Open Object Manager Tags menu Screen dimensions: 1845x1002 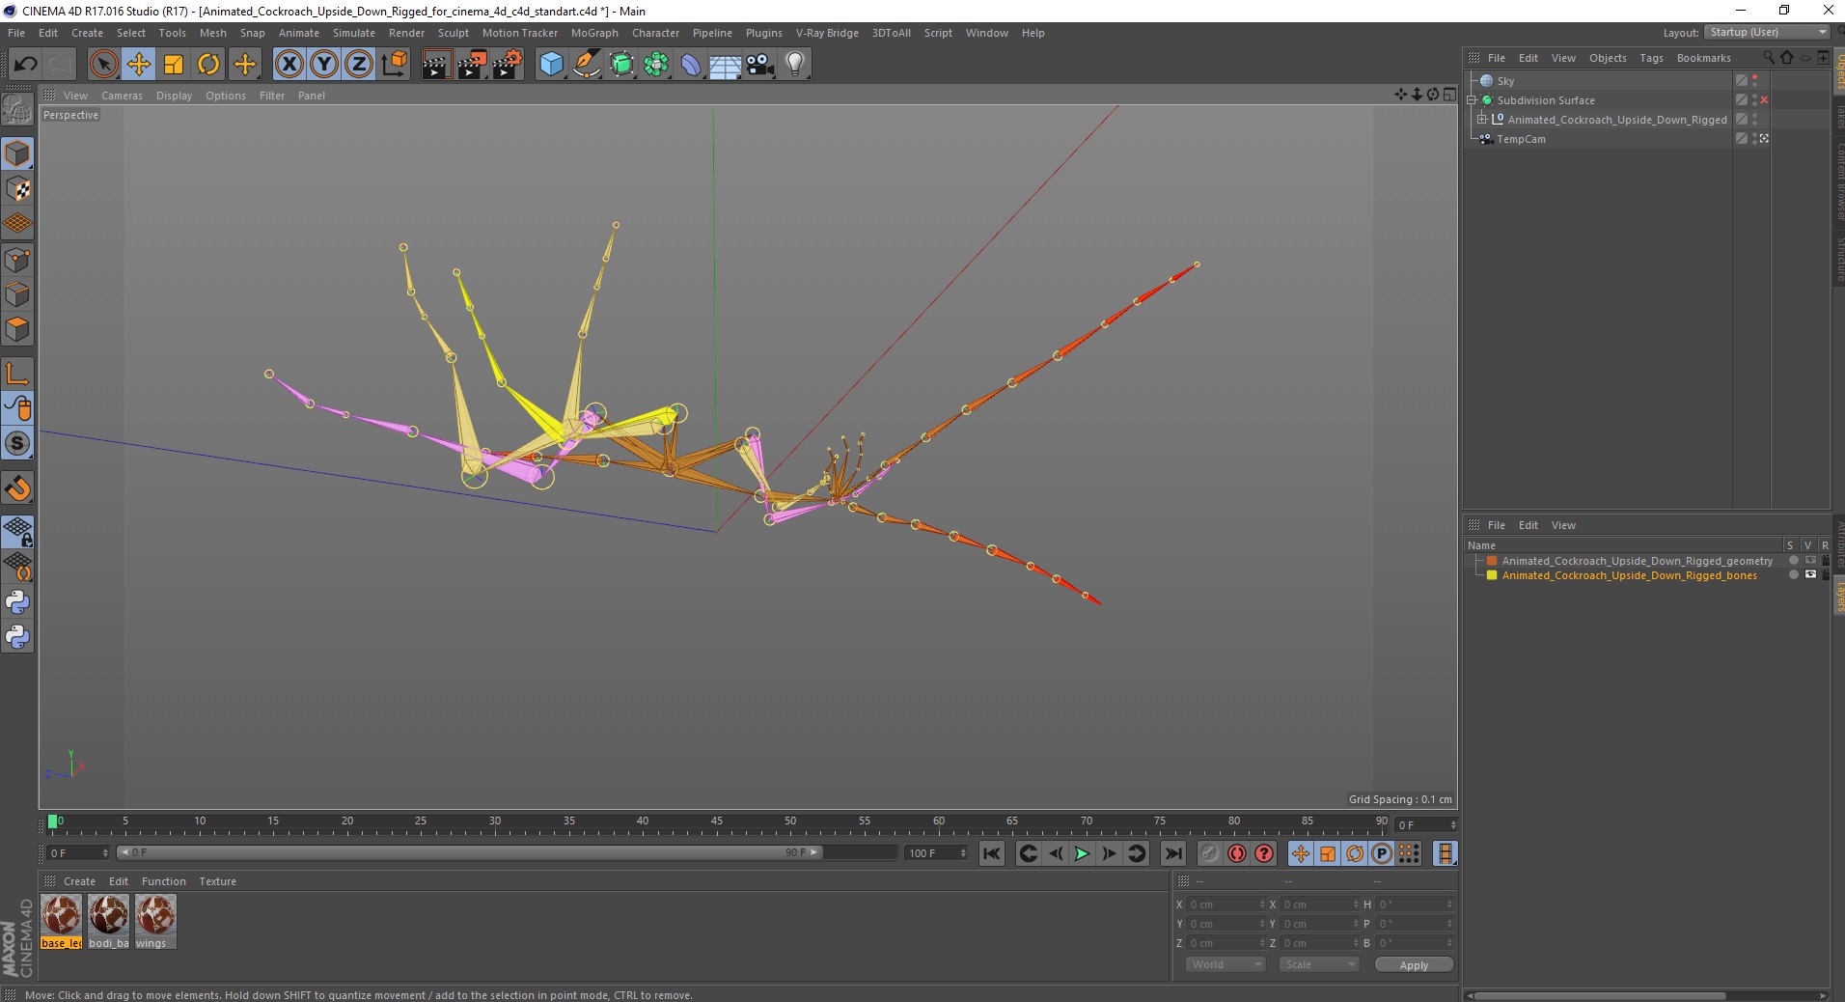[1651, 58]
